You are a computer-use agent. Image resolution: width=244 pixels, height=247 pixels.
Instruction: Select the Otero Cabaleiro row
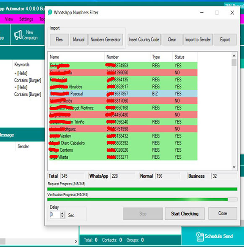tap(123, 143)
